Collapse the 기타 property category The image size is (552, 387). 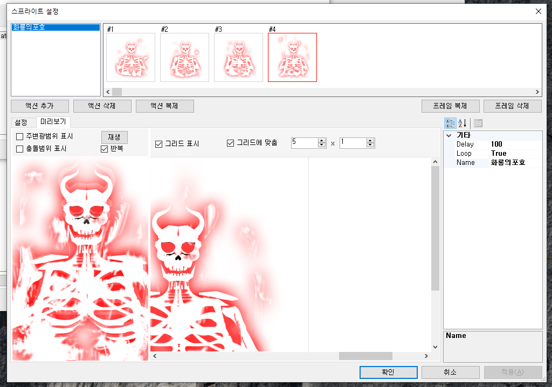(449, 135)
